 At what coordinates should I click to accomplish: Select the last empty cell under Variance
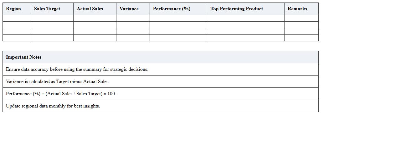click(x=133, y=38)
